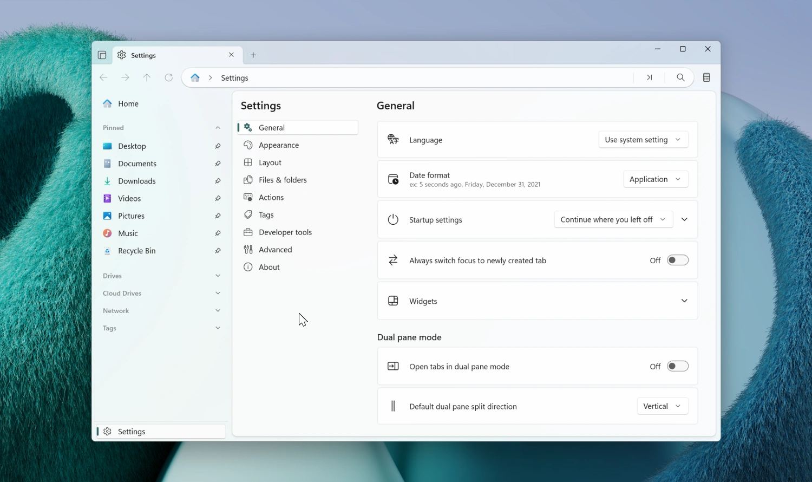812x482 pixels.
Task: Click pin icon next to Videos
Action: pyautogui.click(x=218, y=198)
